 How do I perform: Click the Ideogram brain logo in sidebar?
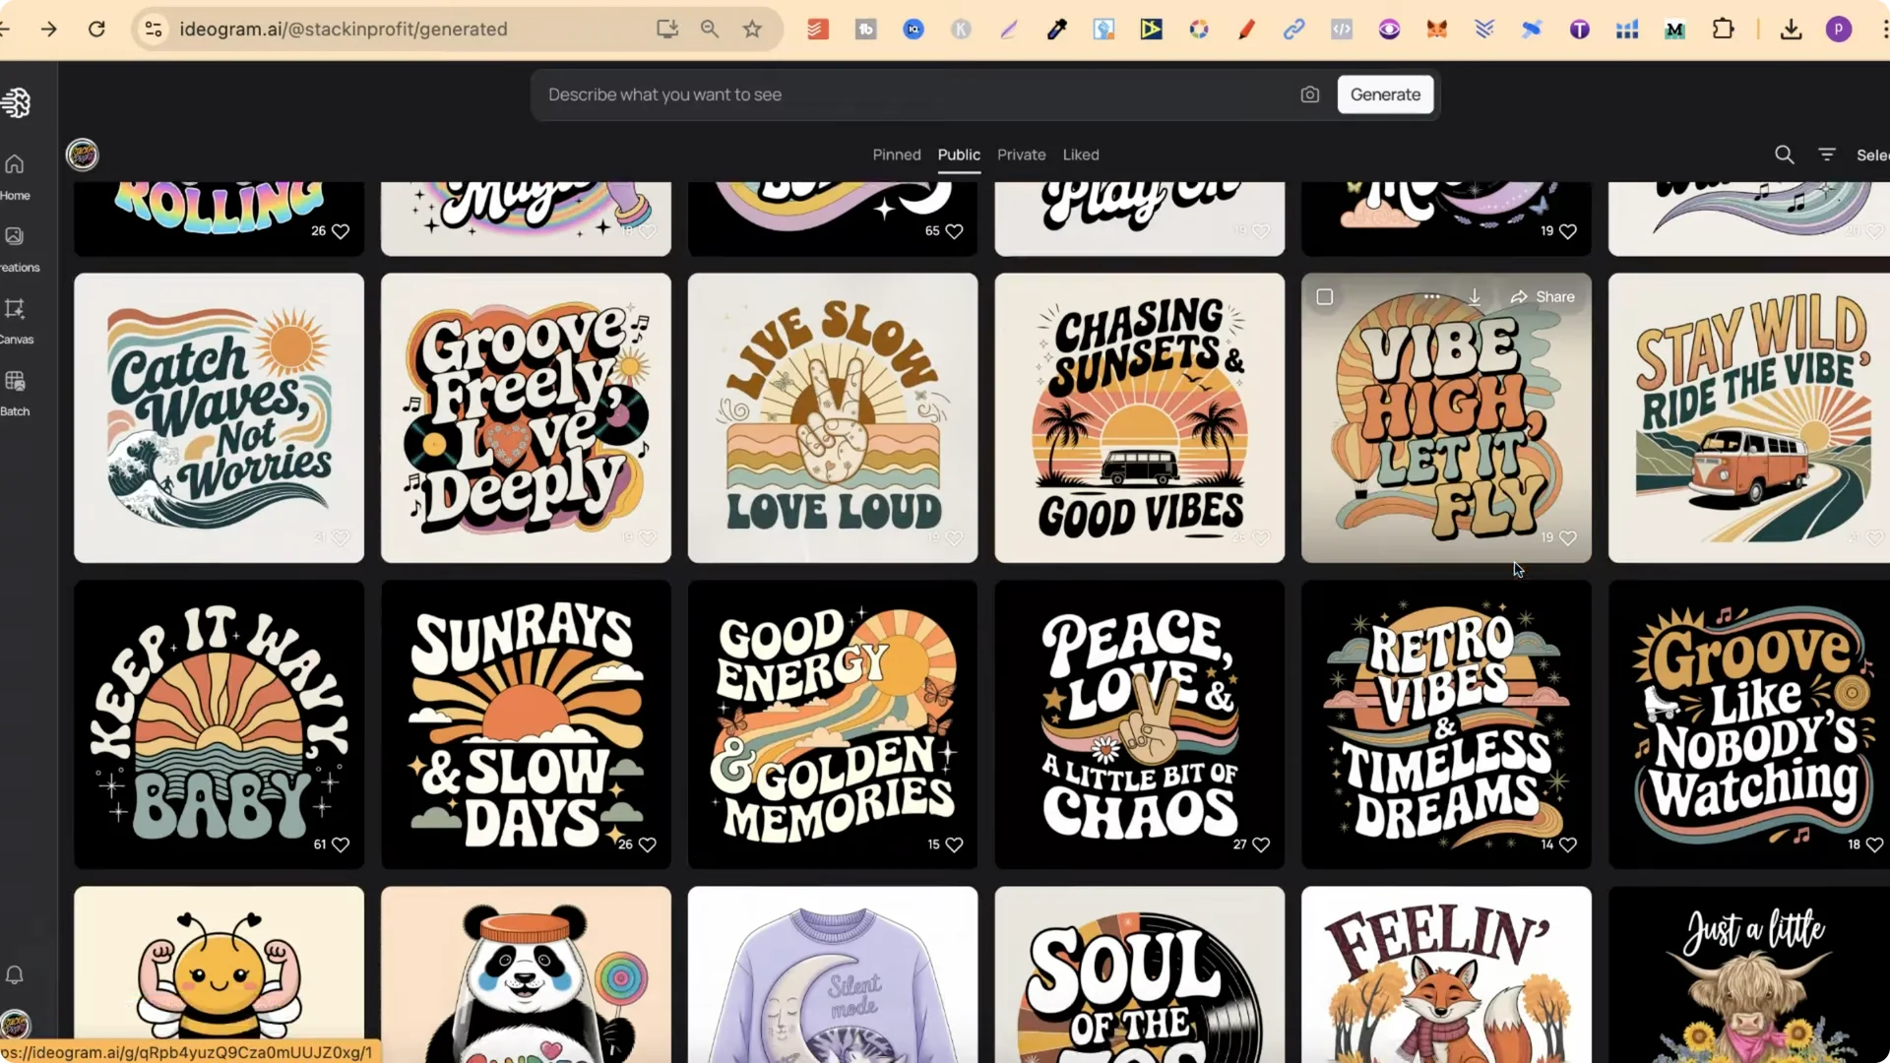17,102
